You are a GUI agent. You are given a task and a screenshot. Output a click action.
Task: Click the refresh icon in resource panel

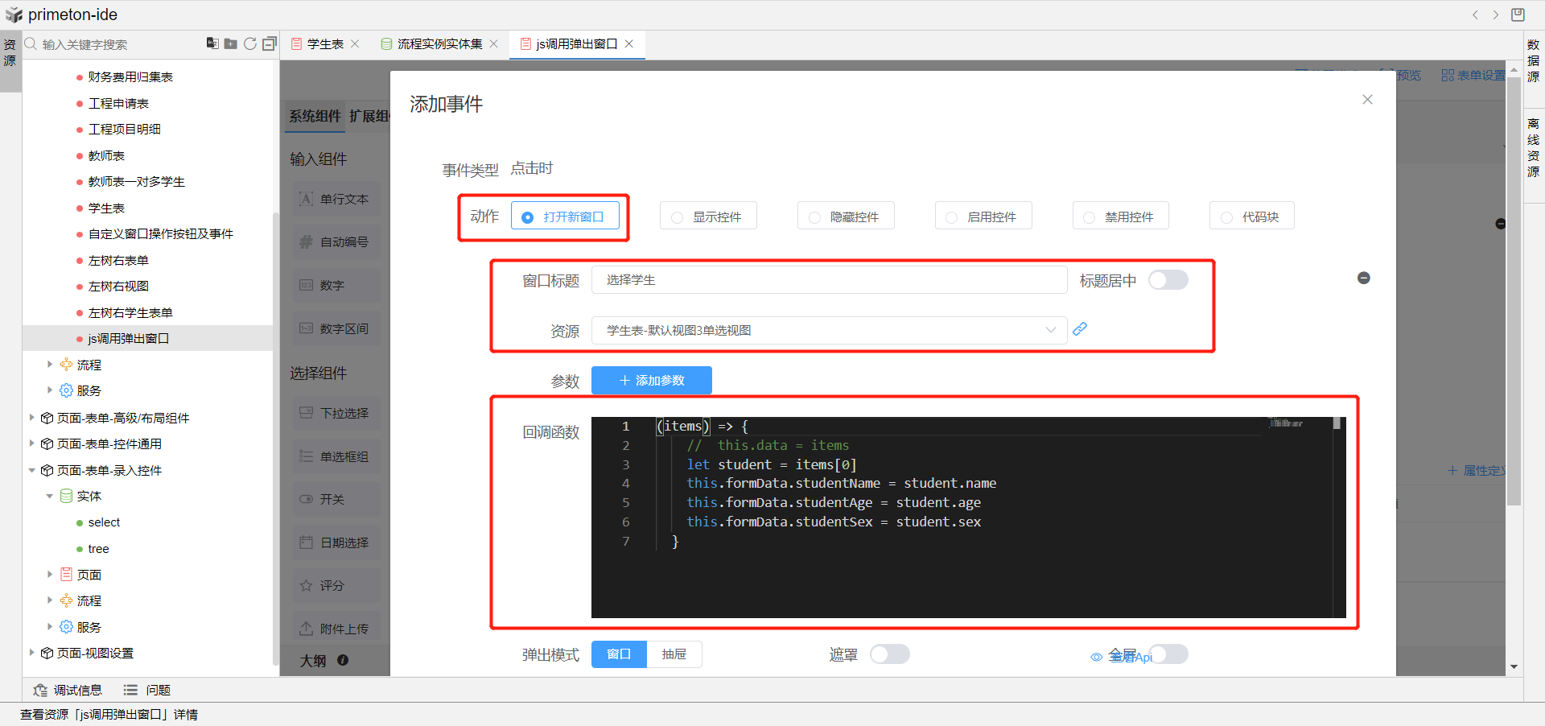250,43
